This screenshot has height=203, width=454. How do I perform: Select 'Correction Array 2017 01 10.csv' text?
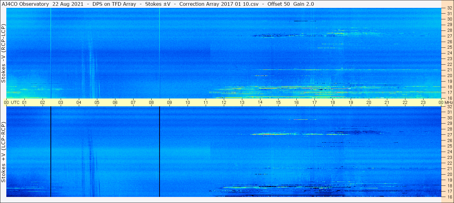[219, 4]
